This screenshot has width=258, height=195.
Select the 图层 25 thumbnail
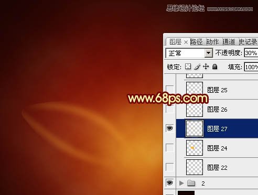pos(195,90)
